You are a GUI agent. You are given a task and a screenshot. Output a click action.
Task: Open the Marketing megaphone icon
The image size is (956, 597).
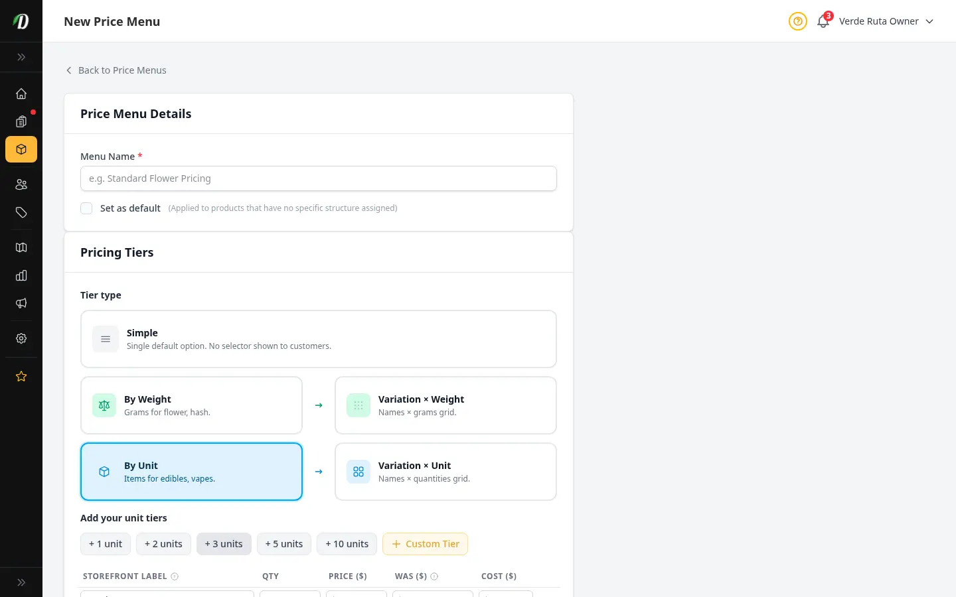21,303
